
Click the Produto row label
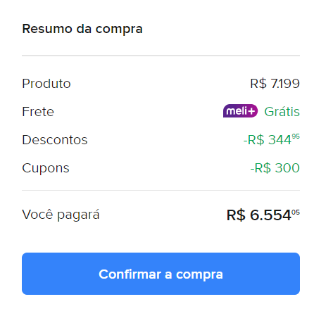46,84
